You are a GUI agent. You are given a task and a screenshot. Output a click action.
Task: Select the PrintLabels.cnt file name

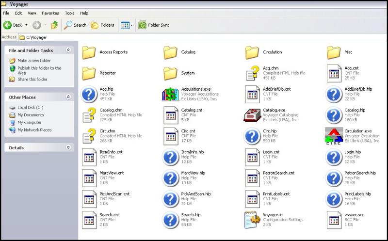pyautogui.click(x=276, y=194)
